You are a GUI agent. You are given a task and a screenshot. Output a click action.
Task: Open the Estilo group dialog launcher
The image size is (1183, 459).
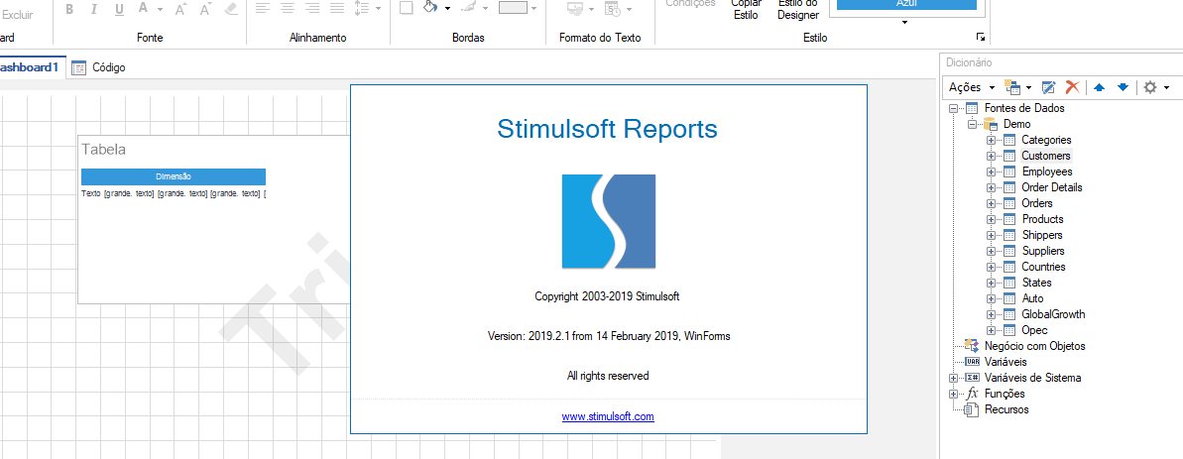(980, 37)
